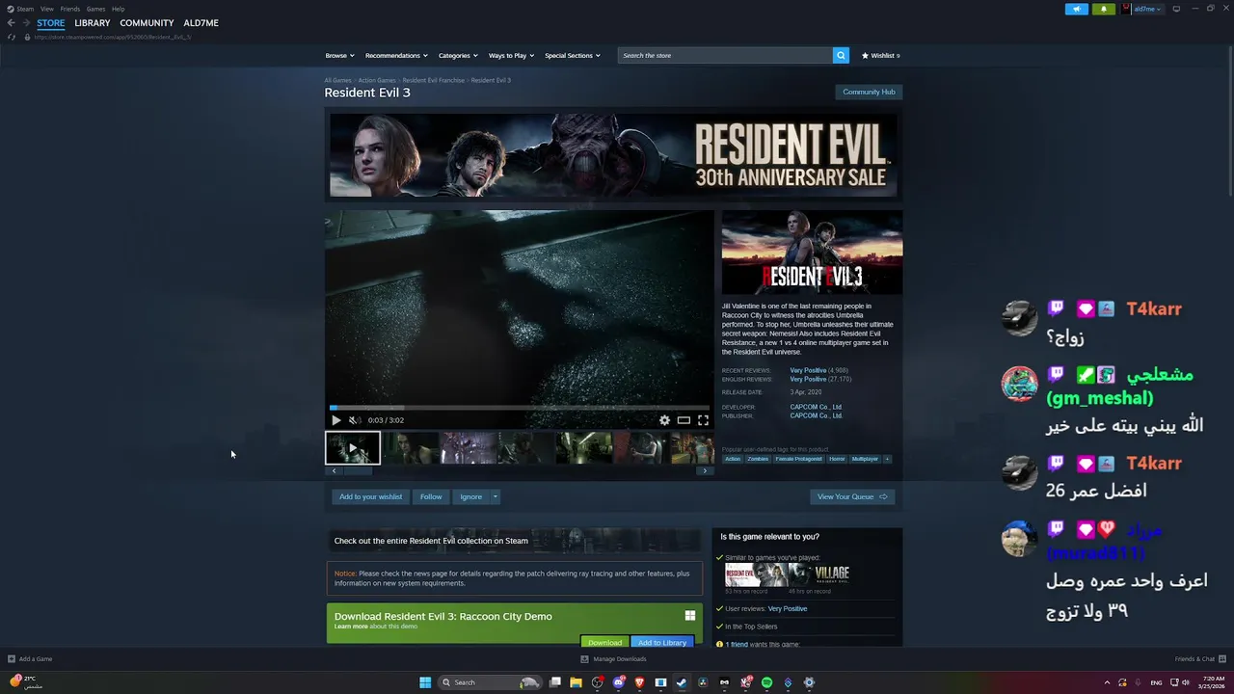Click the Windows Start button

point(425,682)
